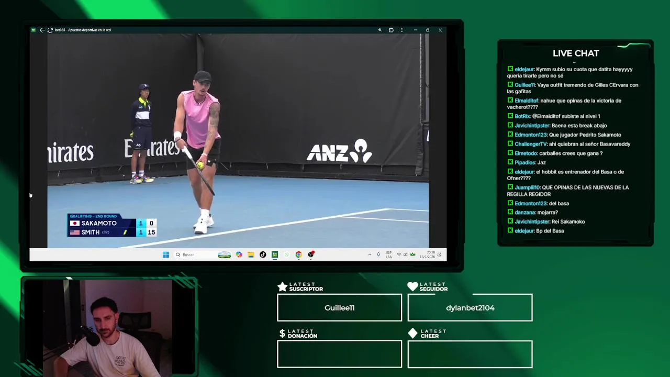
Task: Select Javichintipster's 'Rei Sakamoko' message
Action: pos(546,221)
